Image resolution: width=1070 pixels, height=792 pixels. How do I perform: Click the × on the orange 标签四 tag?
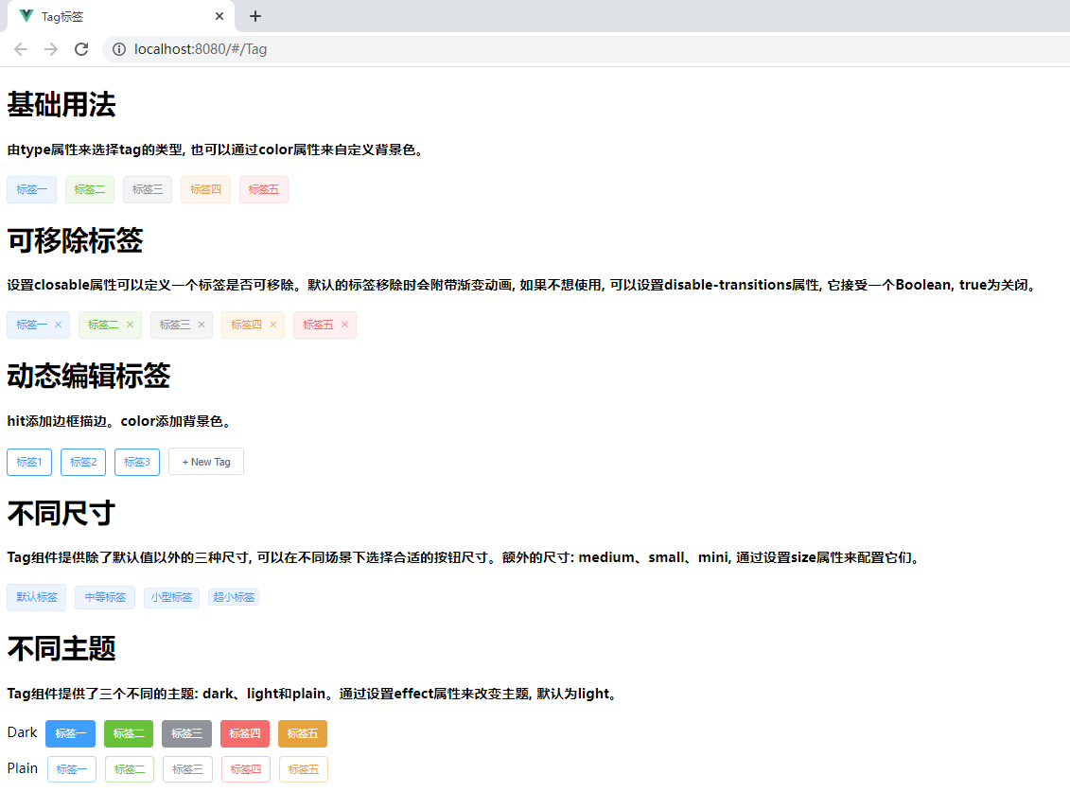click(x=274, y=324)
